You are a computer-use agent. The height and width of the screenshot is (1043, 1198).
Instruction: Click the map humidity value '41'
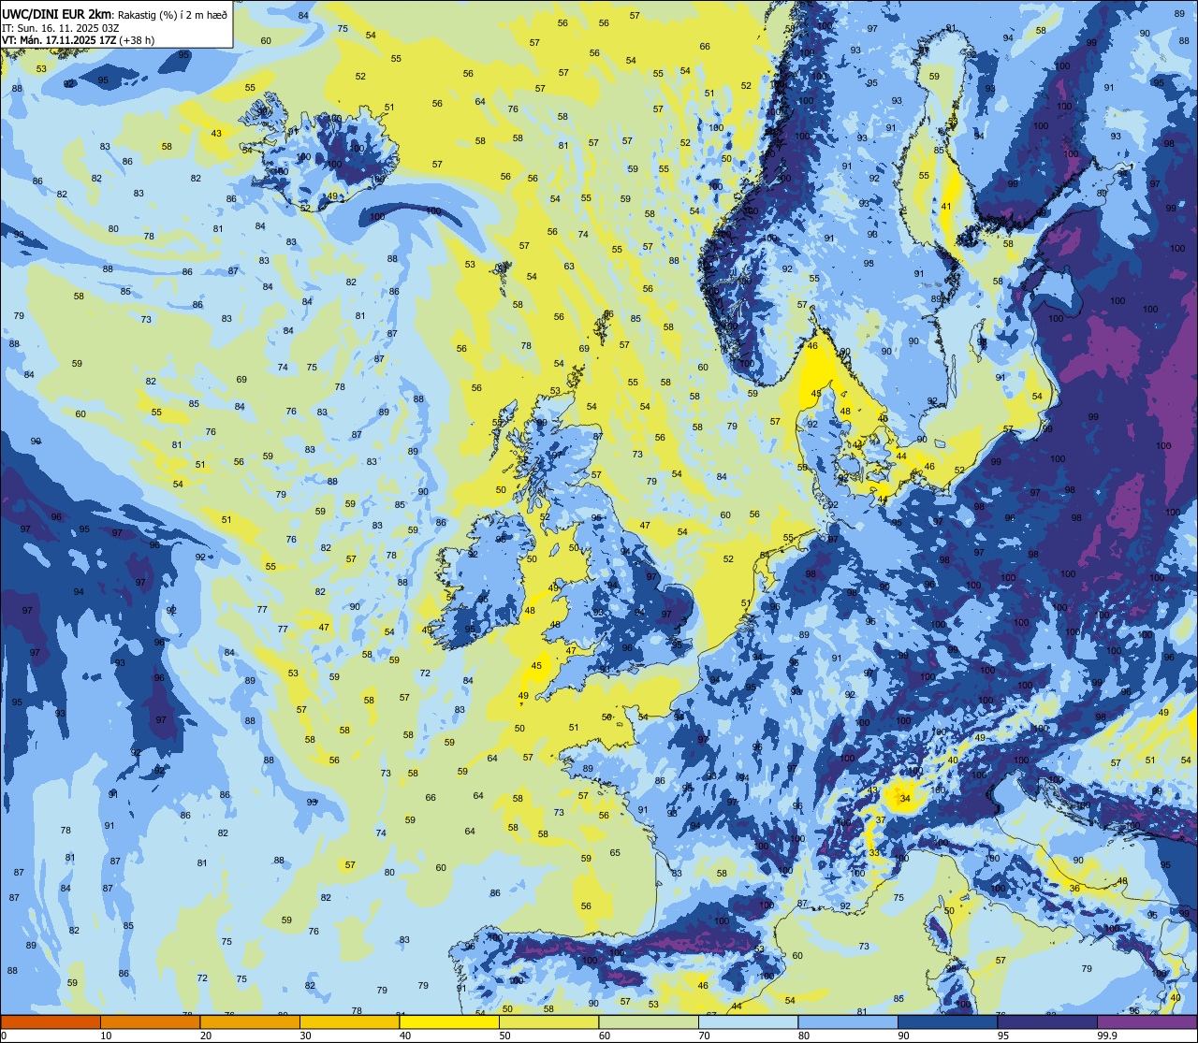tap(946, 207)
